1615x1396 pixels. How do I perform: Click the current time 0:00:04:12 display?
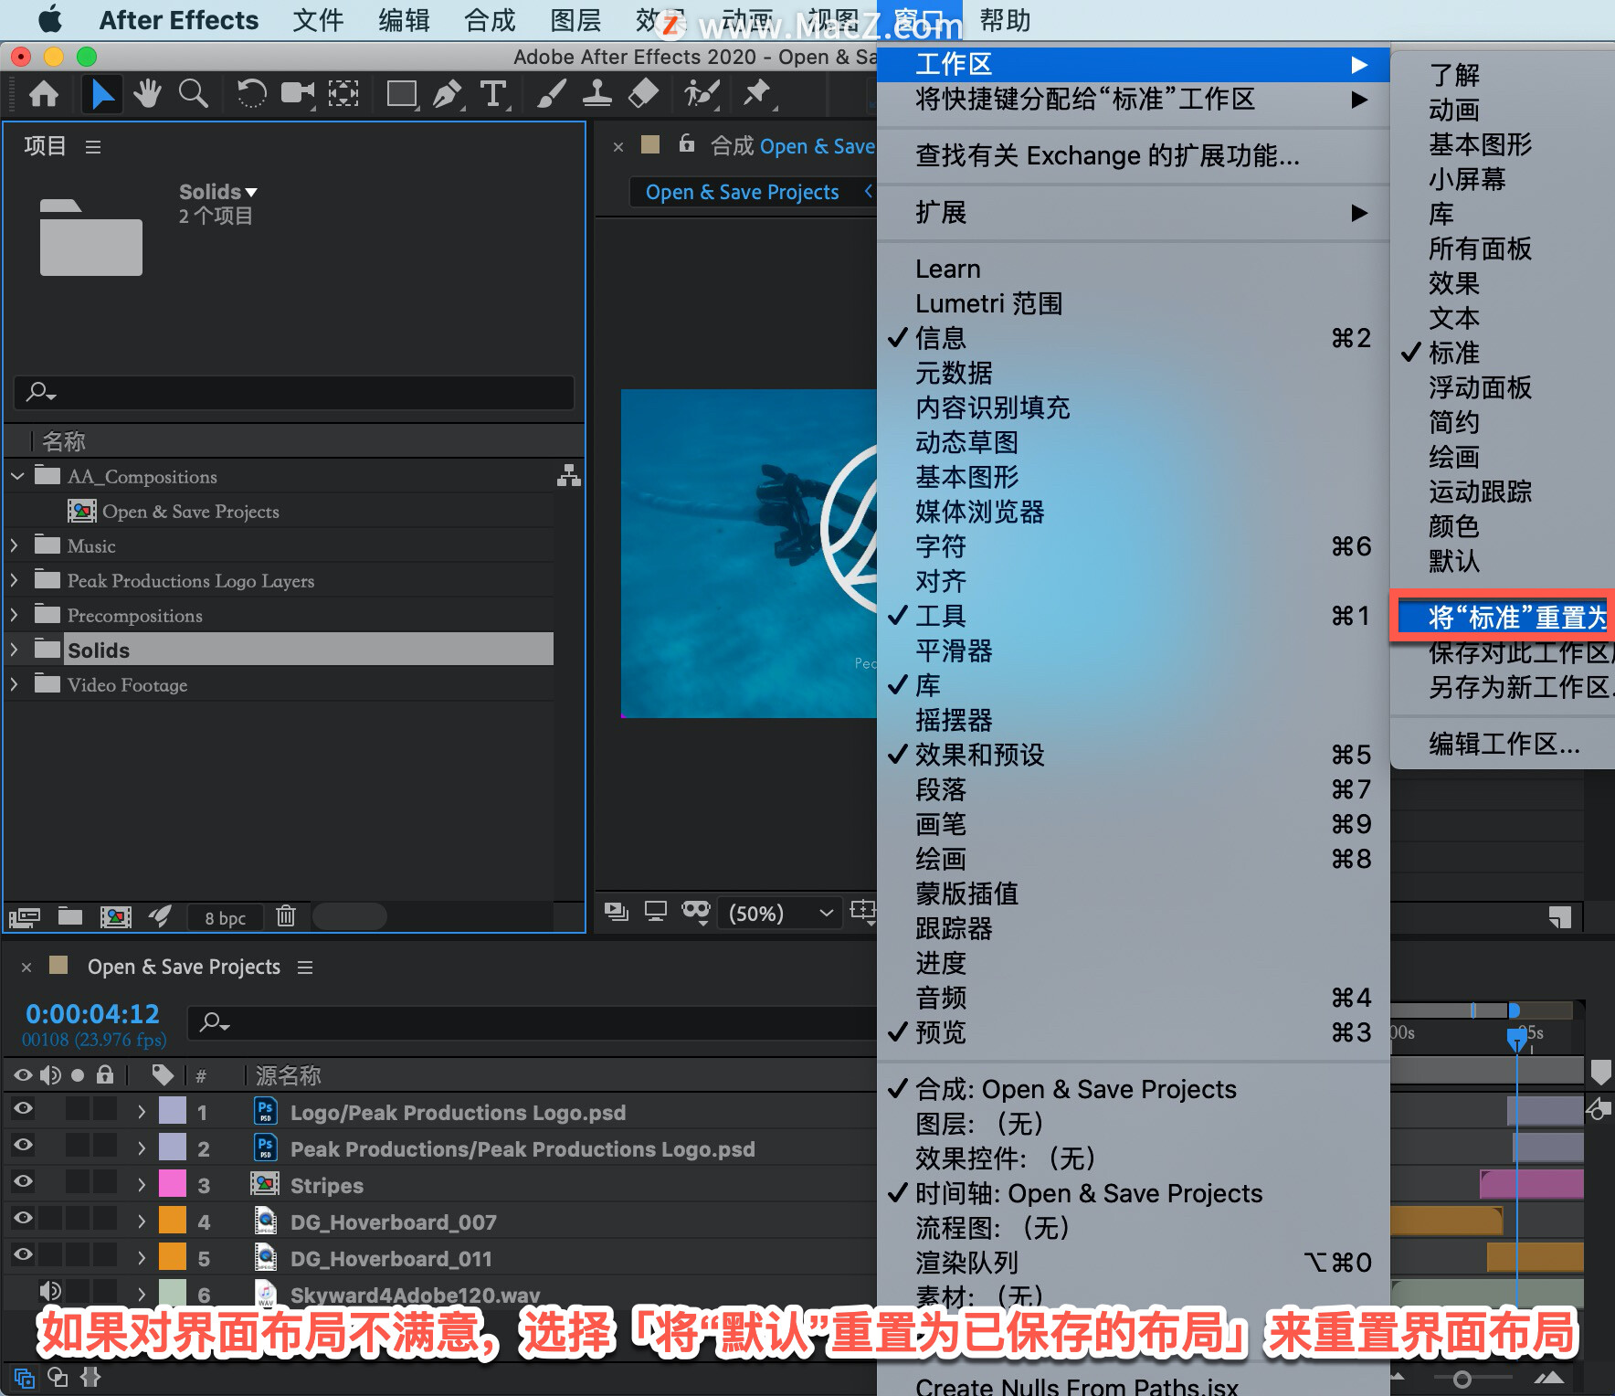[x=92, y=1013]
